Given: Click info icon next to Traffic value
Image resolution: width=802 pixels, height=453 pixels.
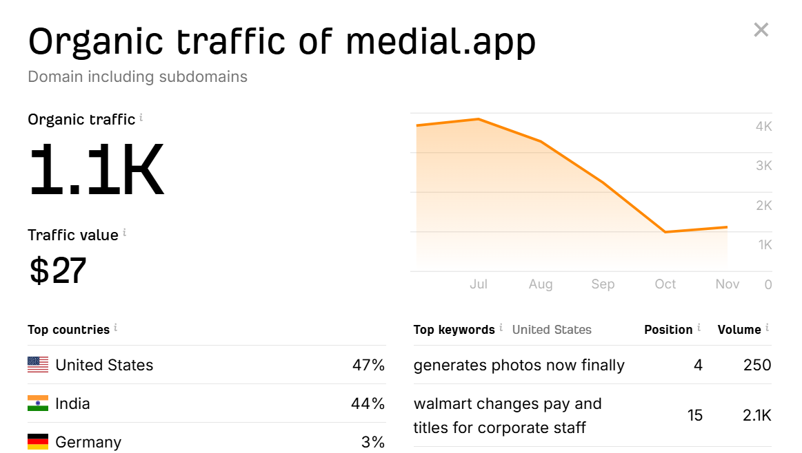Looking at the screenshot, I should [125, 233].
